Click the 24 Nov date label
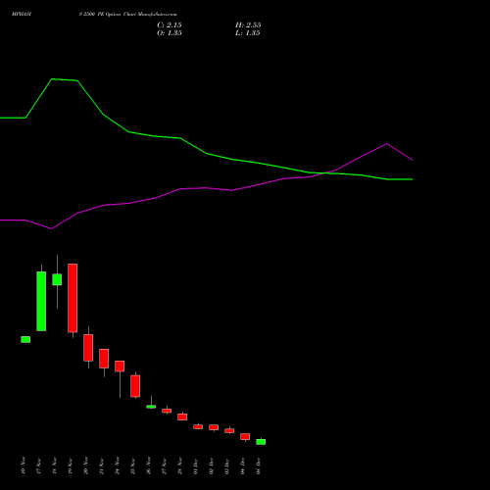Screen dimensions: 490x490 (x=118, y=465)
